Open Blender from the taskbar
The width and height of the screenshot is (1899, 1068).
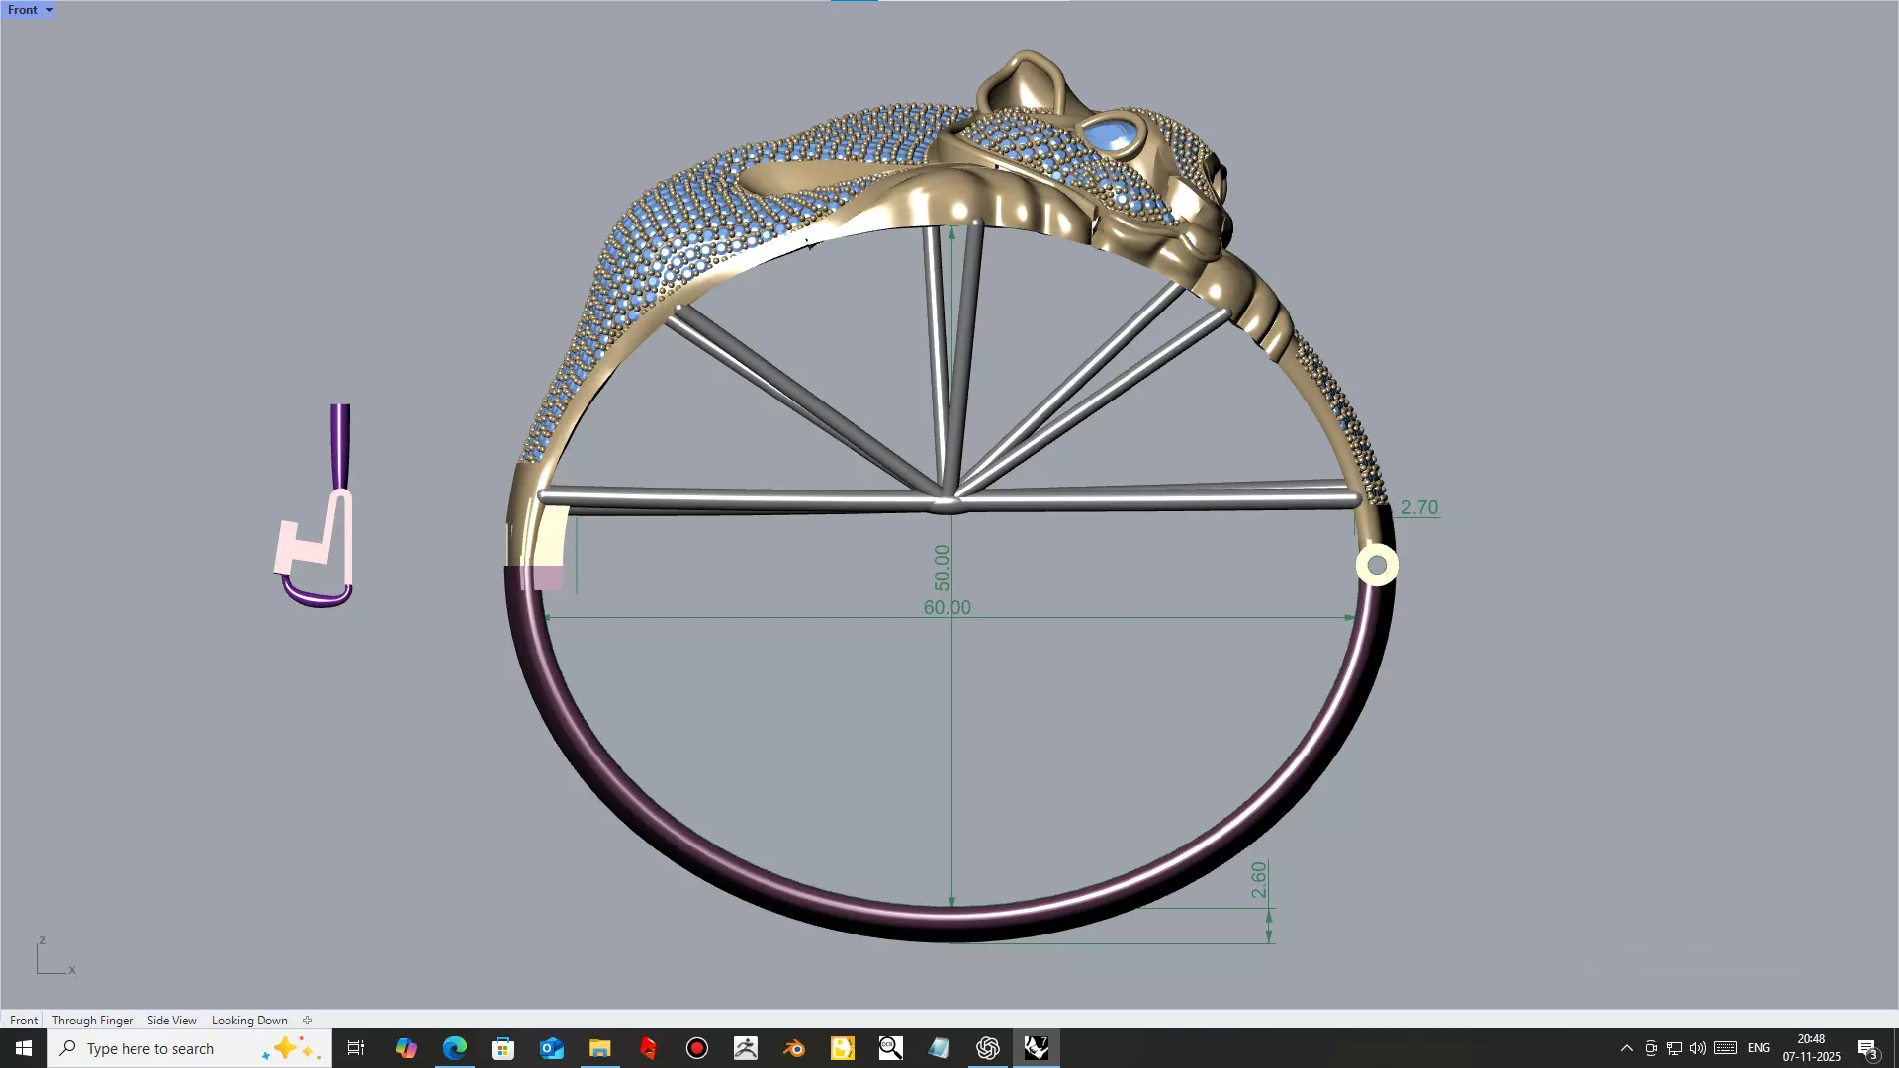point(794,1048)
